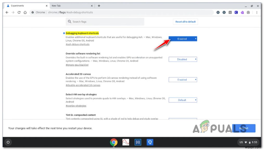Click the Accelerated 2D canvas heading
The width and height of the screenshot is (264, 150).
coord(78,74)
